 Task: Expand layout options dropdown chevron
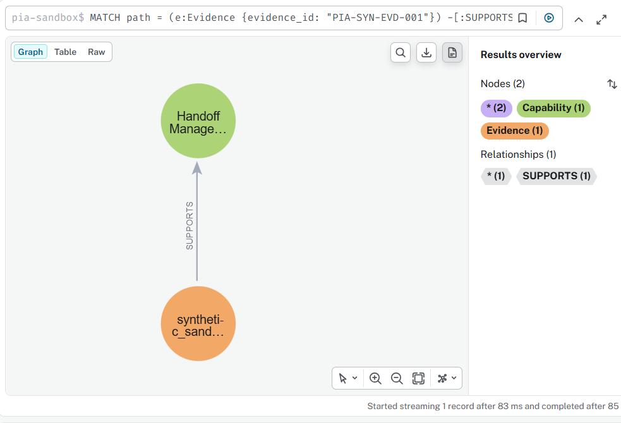coord(454,378)
